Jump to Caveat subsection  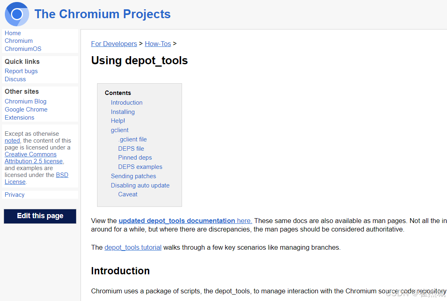[128, 194]
